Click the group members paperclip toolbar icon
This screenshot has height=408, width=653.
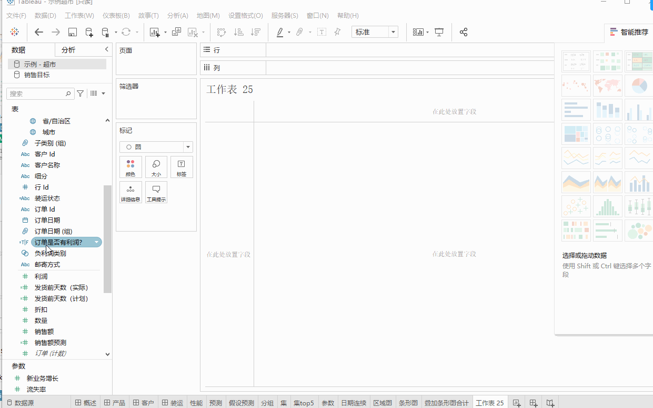pos(299,32)
